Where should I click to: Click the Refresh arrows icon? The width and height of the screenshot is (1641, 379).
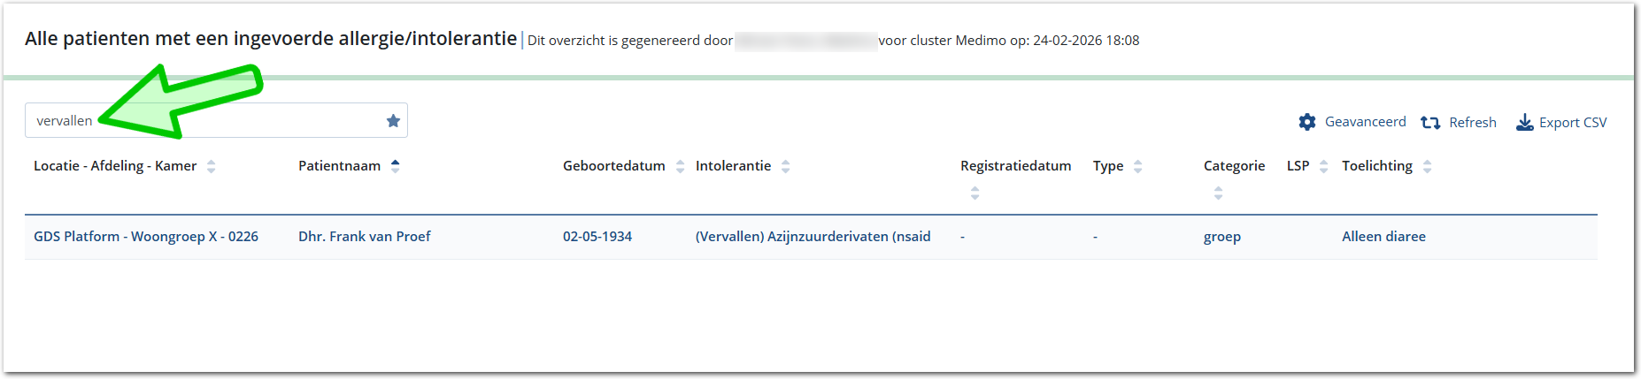(x=1430, y=123)
